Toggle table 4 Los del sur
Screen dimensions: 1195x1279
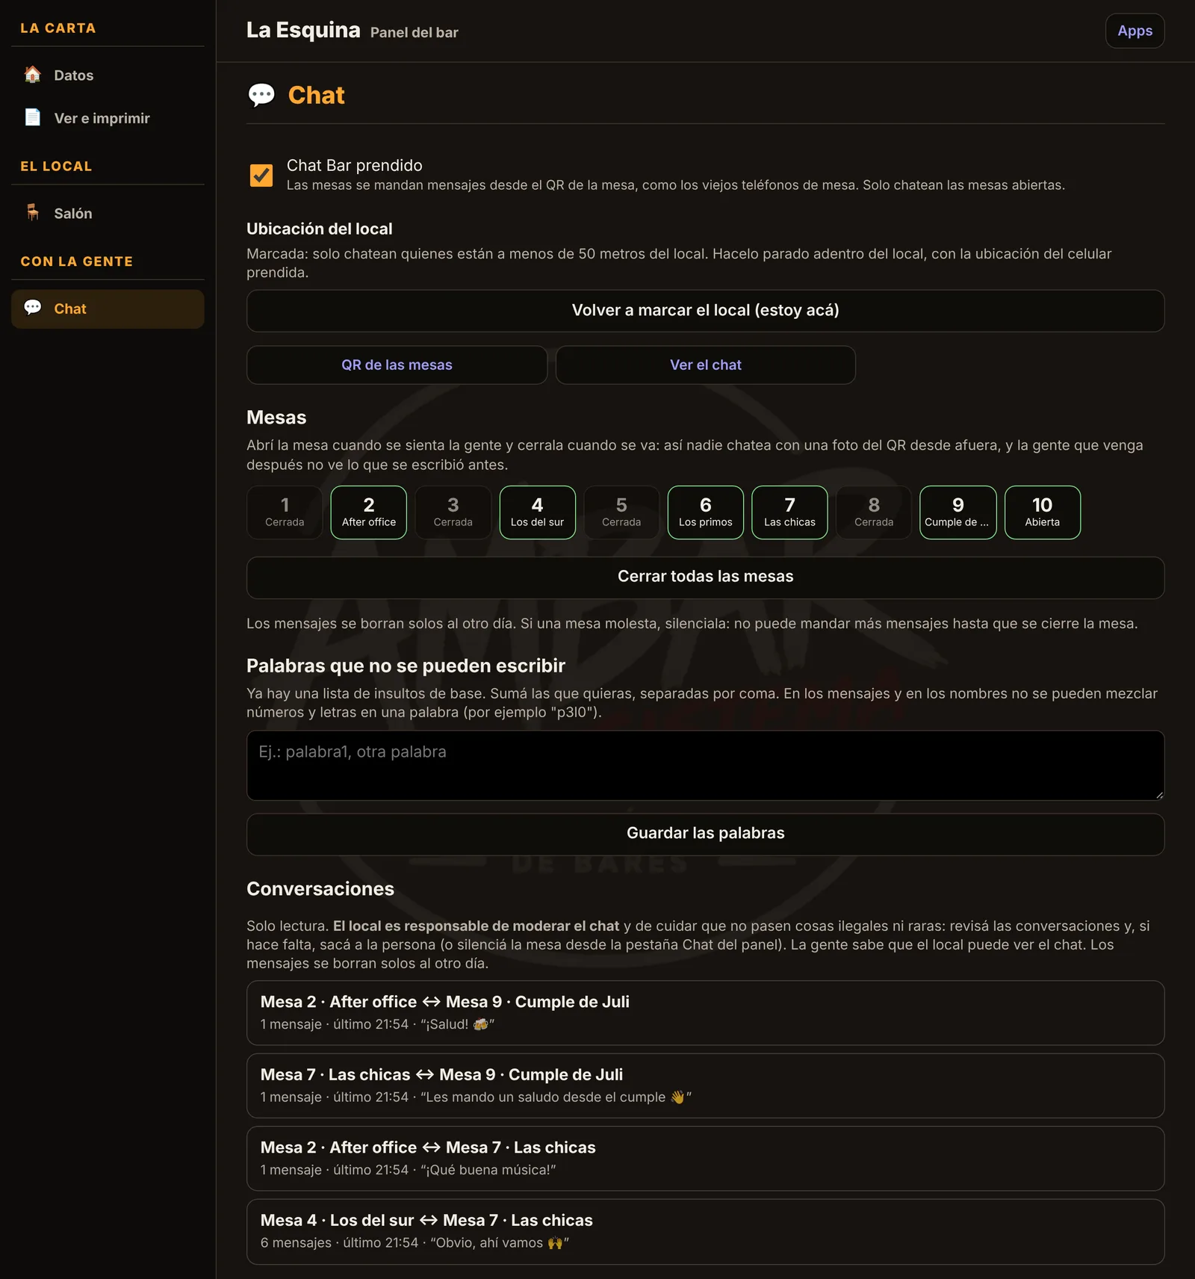[538, 512]
